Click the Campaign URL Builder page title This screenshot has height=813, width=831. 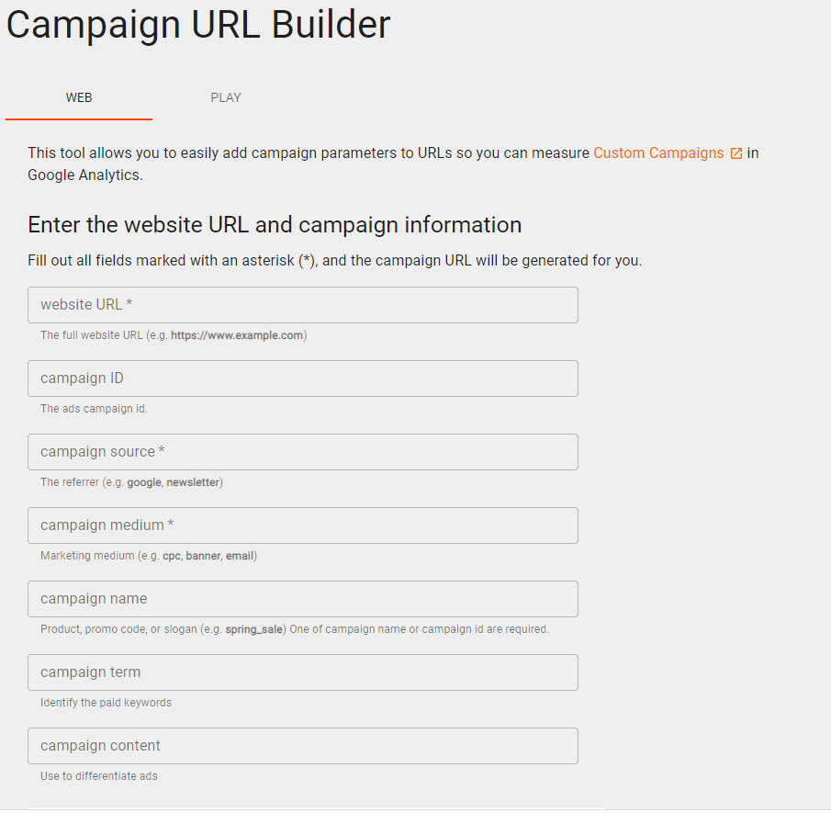(198, 25)
